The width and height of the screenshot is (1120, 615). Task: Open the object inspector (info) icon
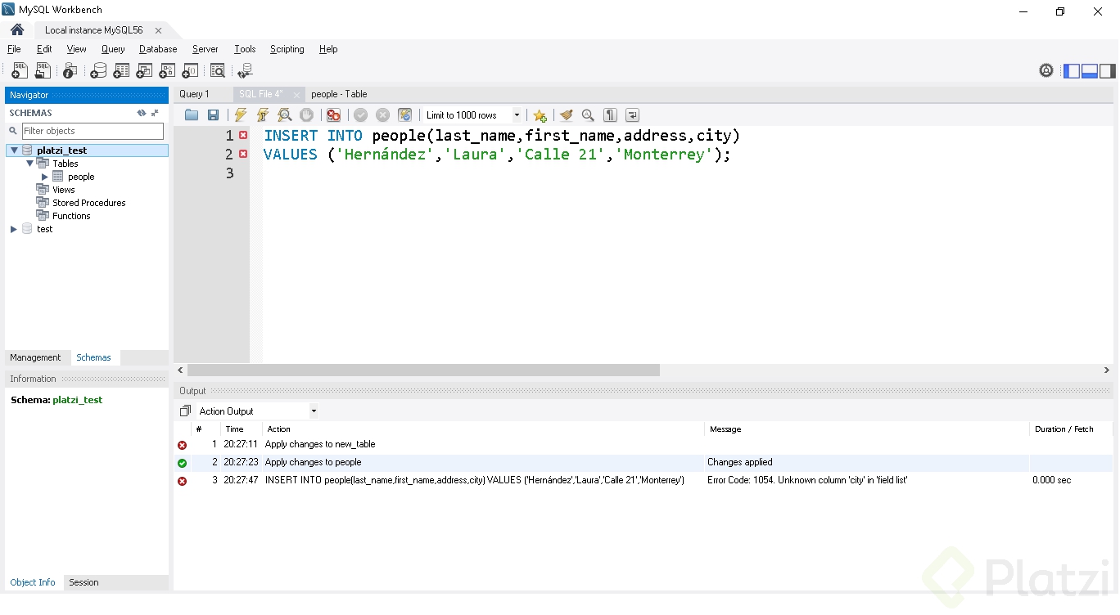[x=70, y=71]
